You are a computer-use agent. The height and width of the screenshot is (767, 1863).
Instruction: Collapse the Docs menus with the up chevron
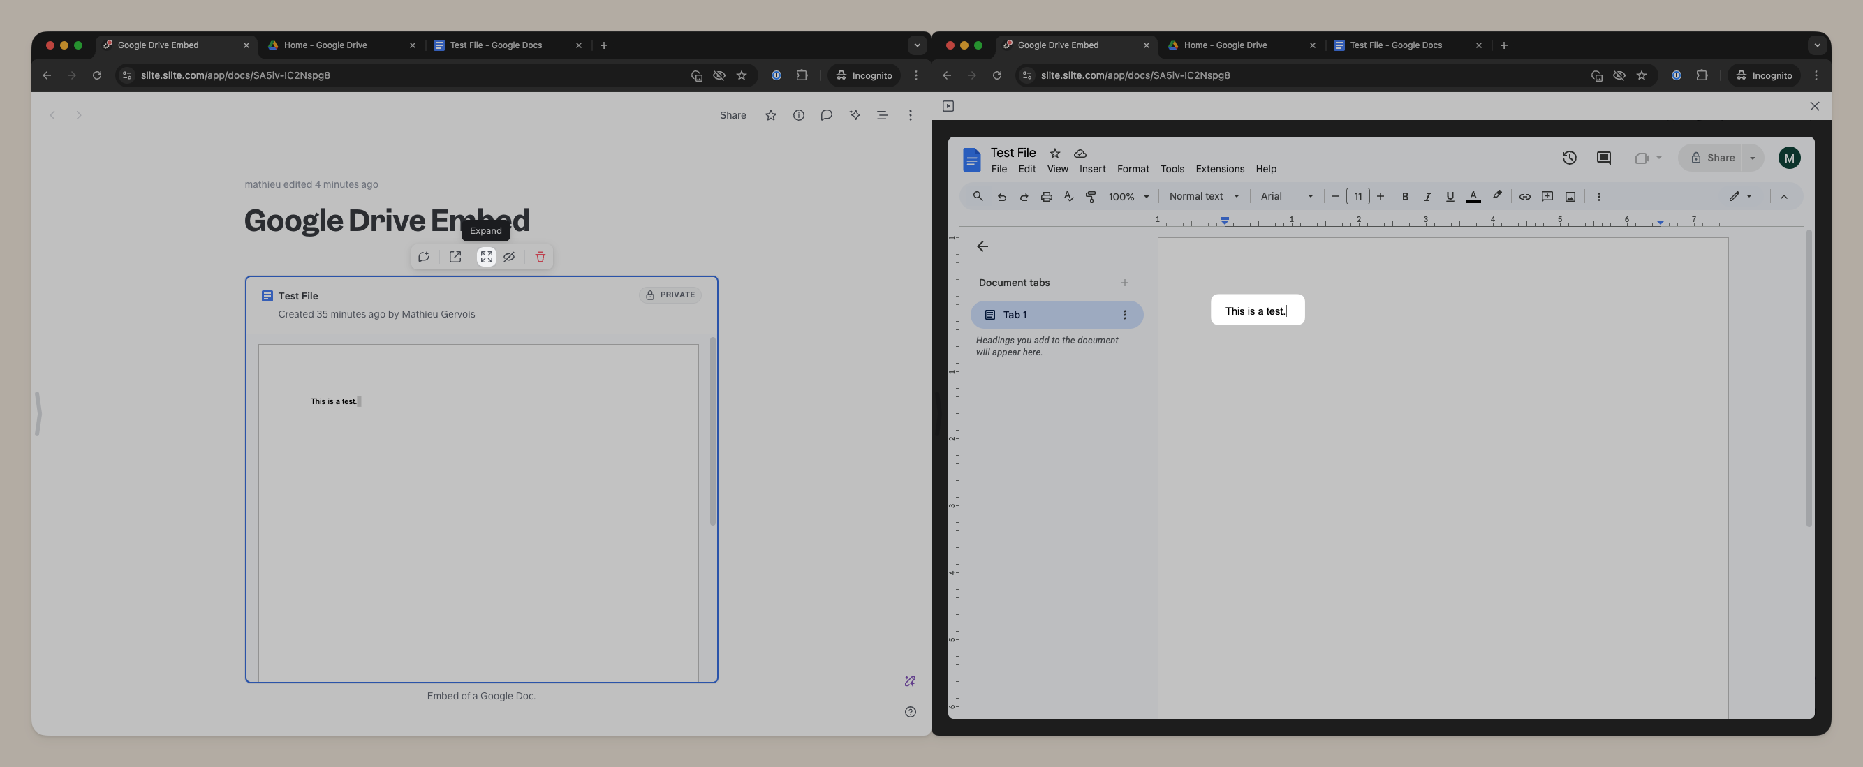point(1784,197)
